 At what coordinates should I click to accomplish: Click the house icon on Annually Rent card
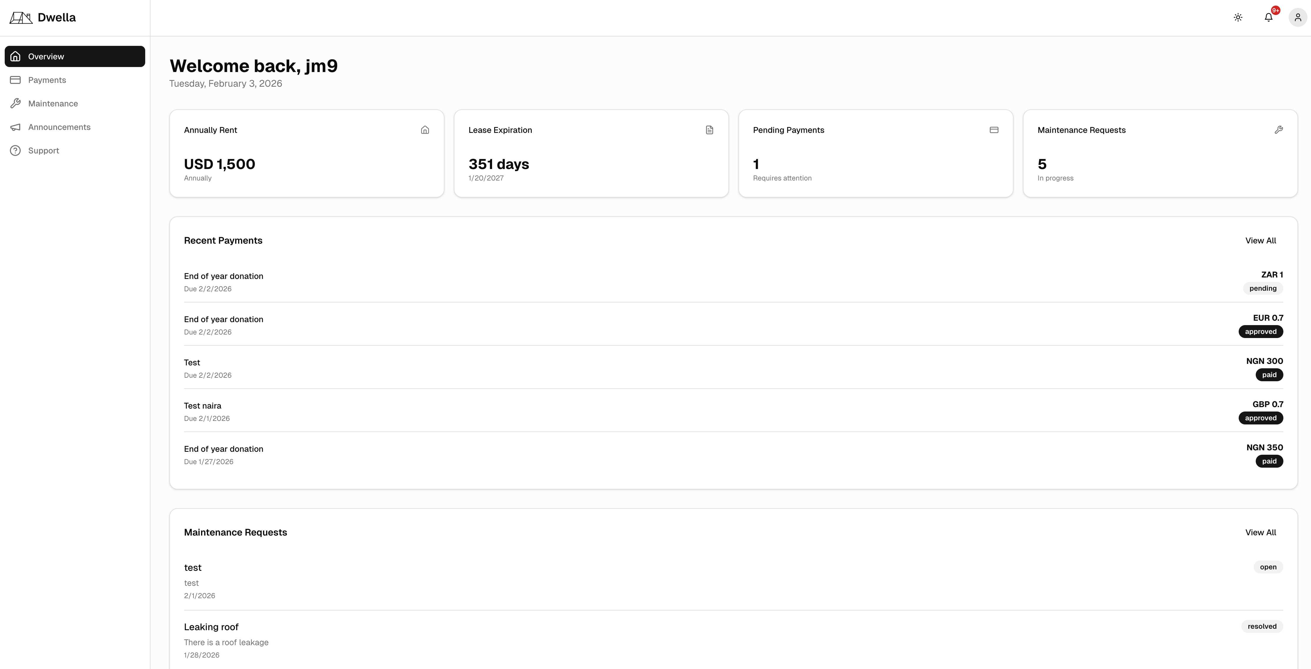click(x=425, y=130)
